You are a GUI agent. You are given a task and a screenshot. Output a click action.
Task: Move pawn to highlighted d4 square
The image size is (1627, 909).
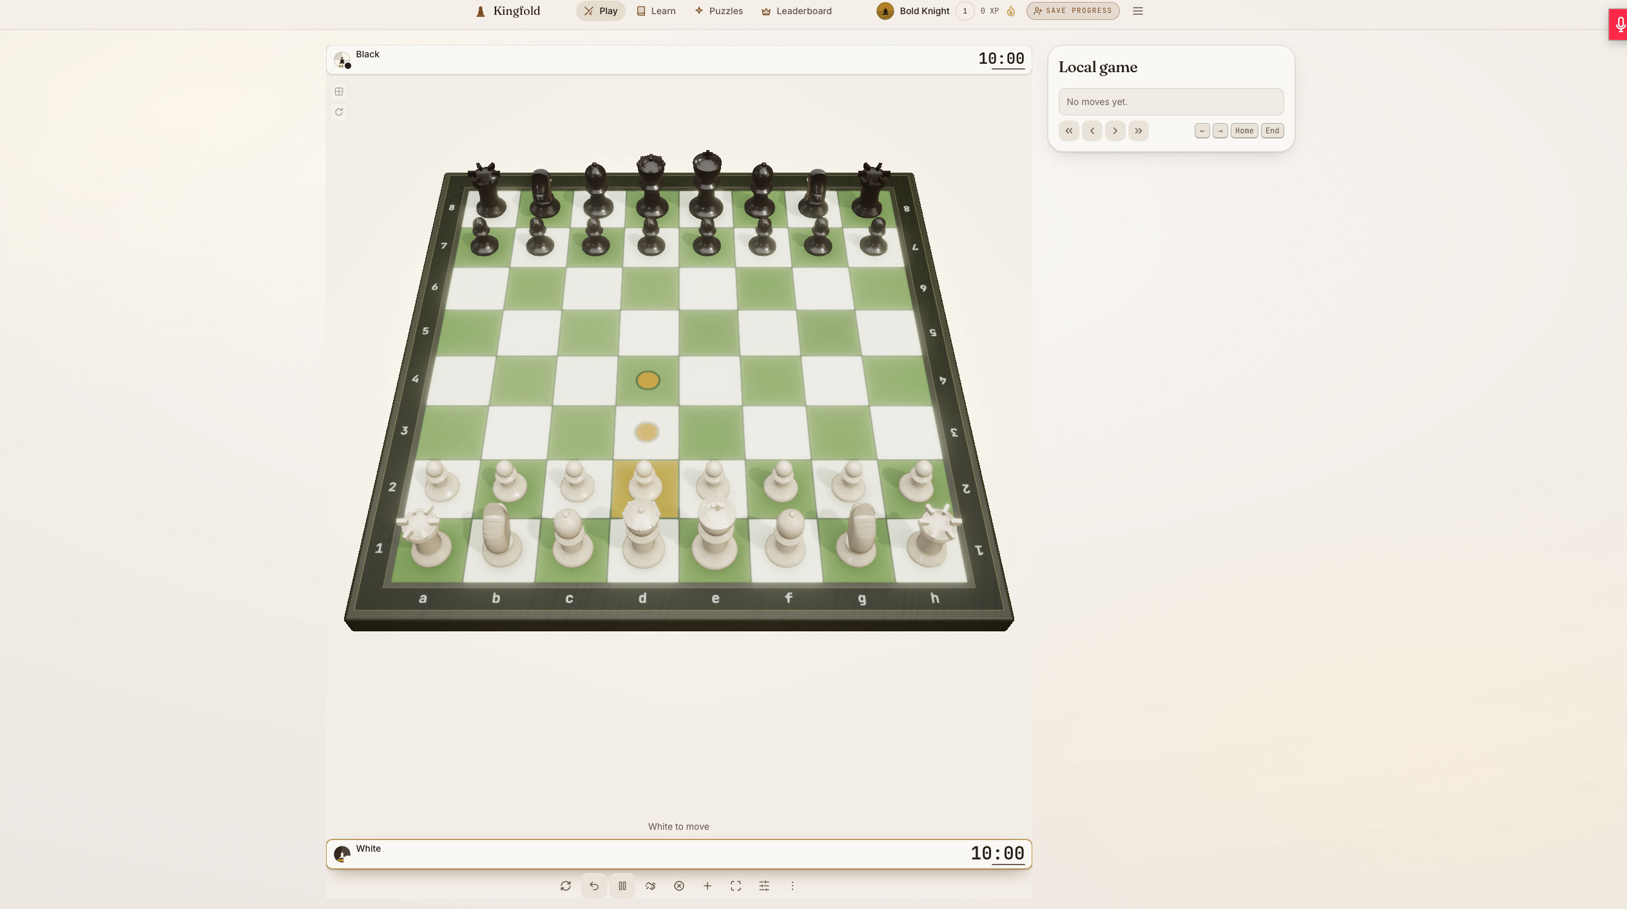click(x=648, y=381)
